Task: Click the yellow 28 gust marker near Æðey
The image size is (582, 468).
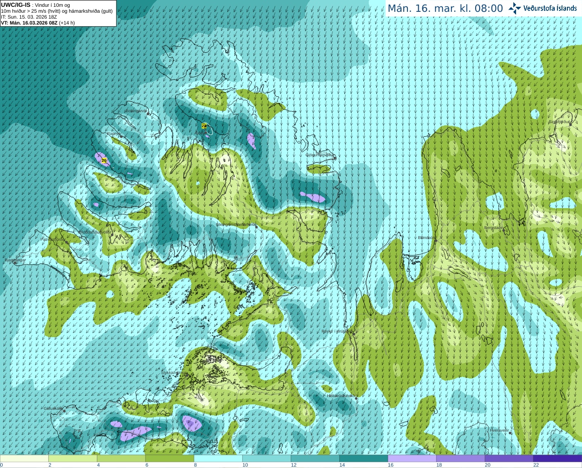Action: click(204, 126)
